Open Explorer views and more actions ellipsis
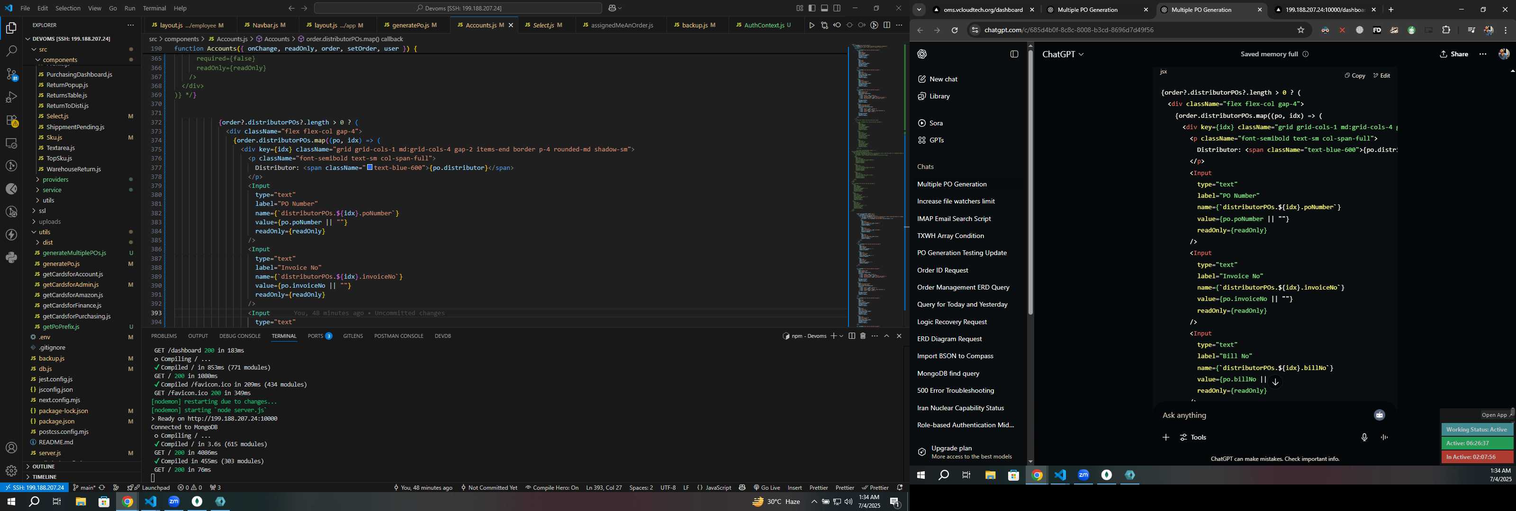Viewport: 1516px width, 511px height. [131, 25]
